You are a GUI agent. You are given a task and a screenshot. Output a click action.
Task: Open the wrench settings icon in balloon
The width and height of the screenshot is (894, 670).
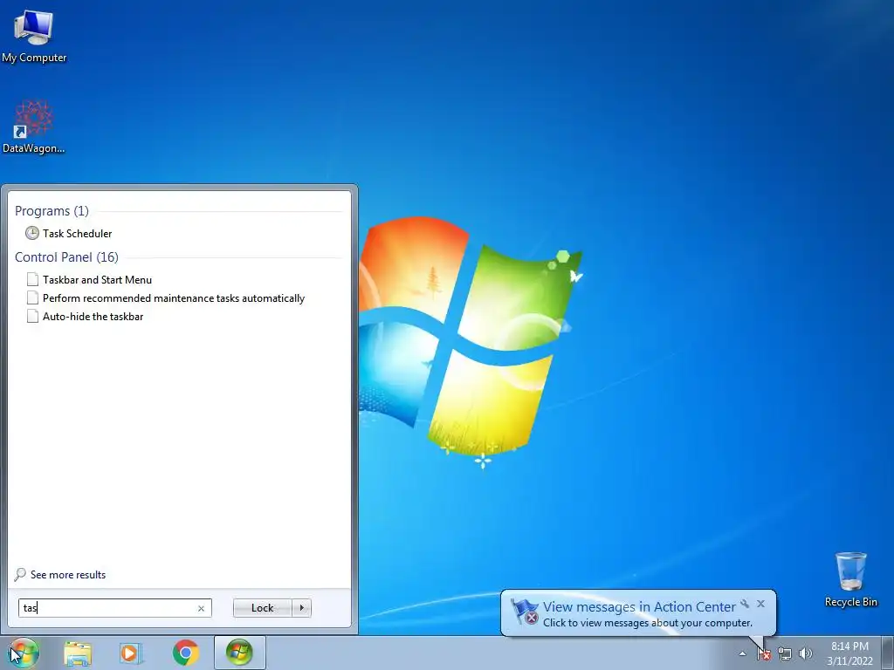(745, 604)
